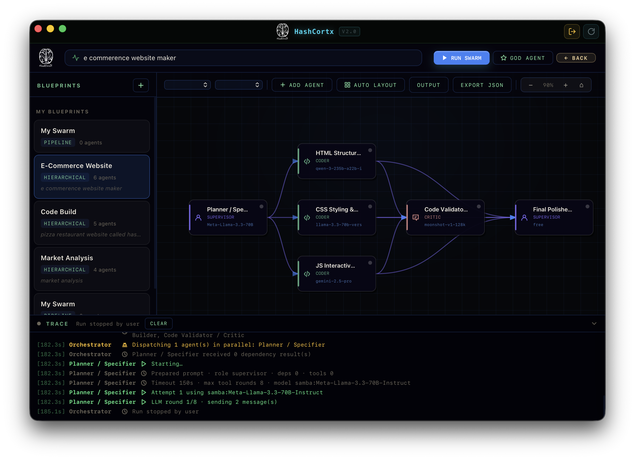Select the E-Commerce Website blueprint
The height and width of the screenshot is (460, 635).
(x=92, y=177)
